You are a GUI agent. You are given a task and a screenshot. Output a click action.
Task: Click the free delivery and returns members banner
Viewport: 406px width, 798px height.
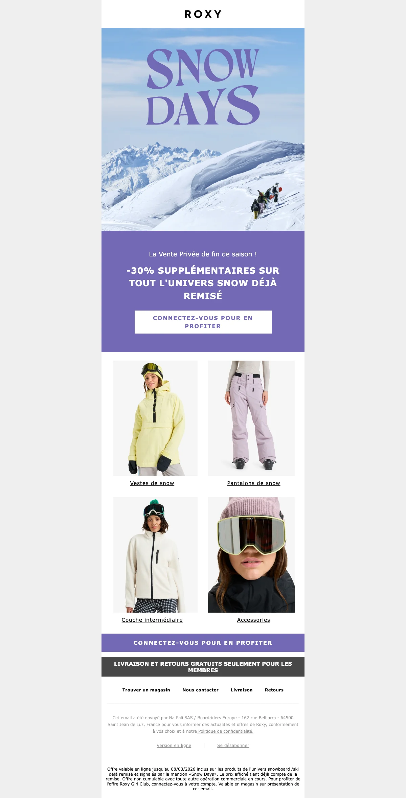203,667
